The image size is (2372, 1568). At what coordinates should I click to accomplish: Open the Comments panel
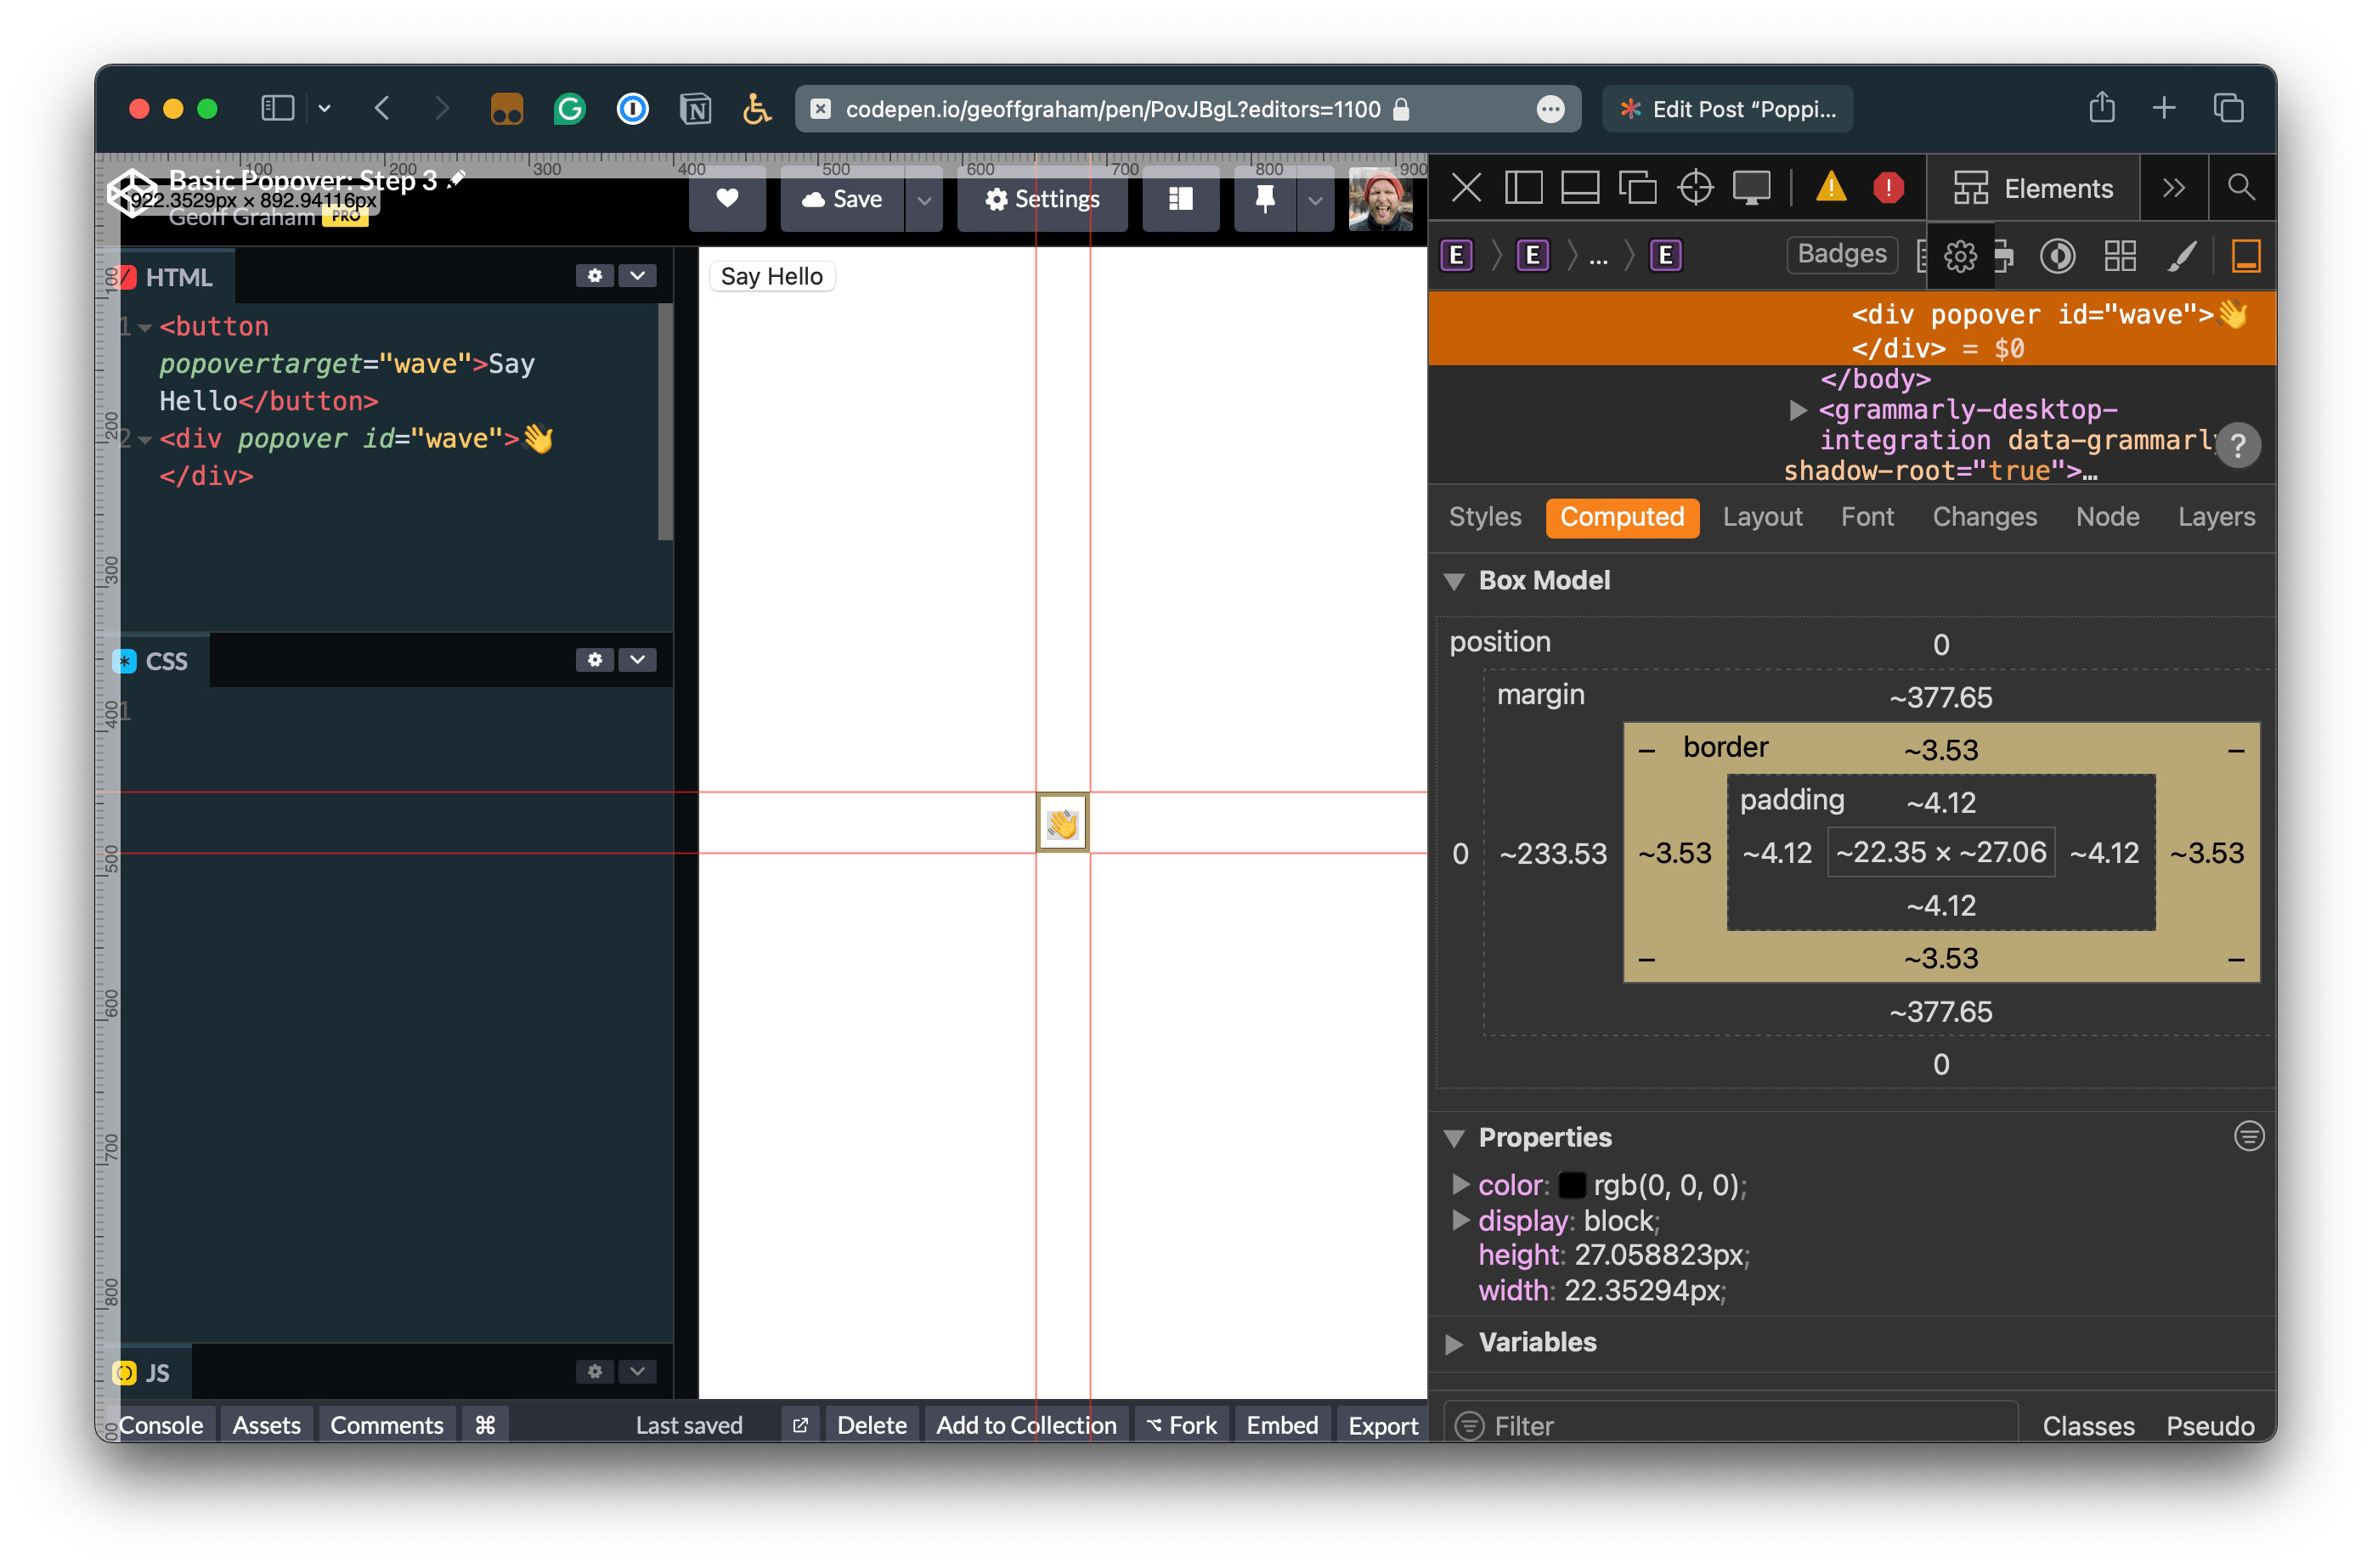click(x=386, y=1425)
